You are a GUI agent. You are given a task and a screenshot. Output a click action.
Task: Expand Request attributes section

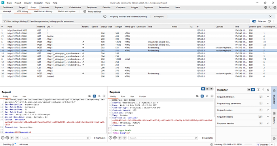(243, 97)
